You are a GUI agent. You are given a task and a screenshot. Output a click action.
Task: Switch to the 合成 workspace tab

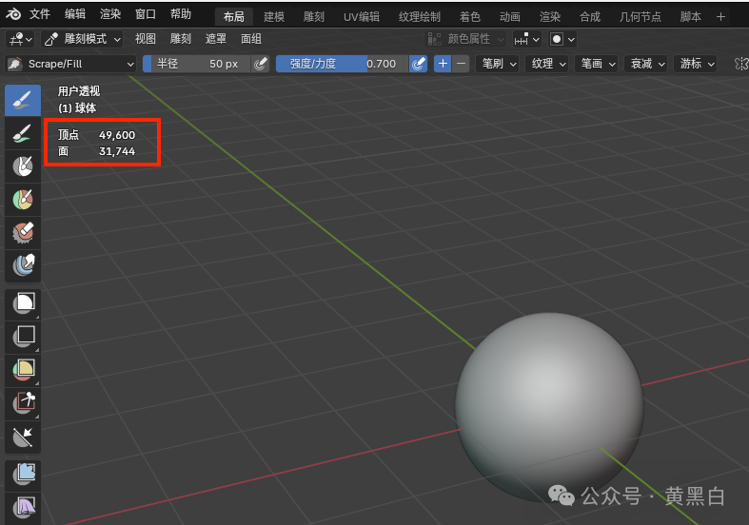(590, 17)
